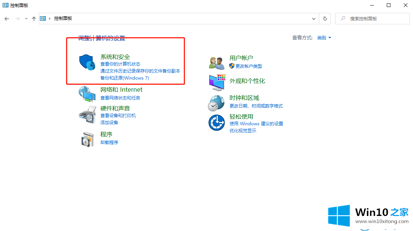Click the Ease of Access icon

coord(217,122)
